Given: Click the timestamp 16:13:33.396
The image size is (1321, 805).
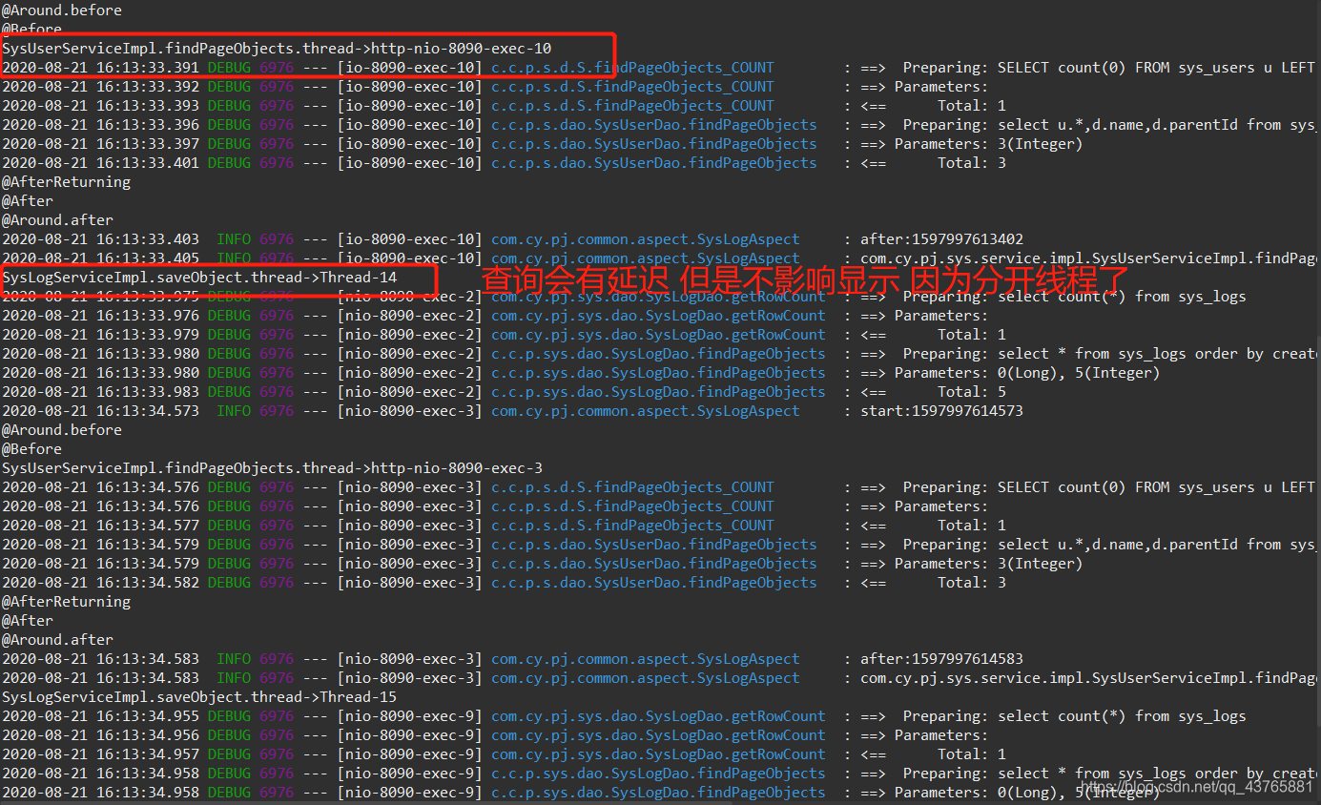Looking at the screenshot, I should pyautogui.click(x=148, y=125).
